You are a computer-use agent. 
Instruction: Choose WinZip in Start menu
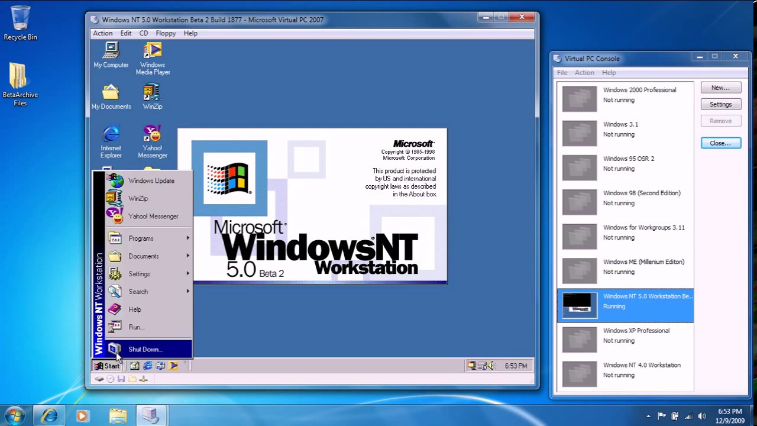pos(148,199)
